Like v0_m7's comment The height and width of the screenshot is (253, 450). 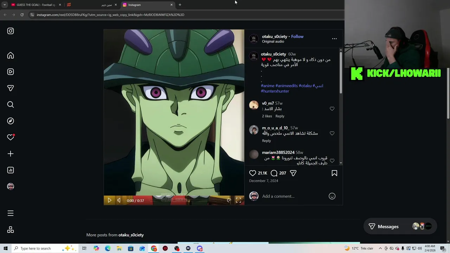[x=332, y=109]
